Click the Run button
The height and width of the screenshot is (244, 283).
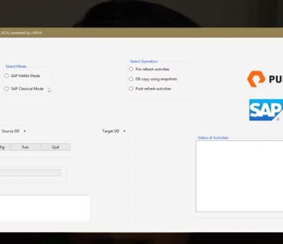coord(25,147)
